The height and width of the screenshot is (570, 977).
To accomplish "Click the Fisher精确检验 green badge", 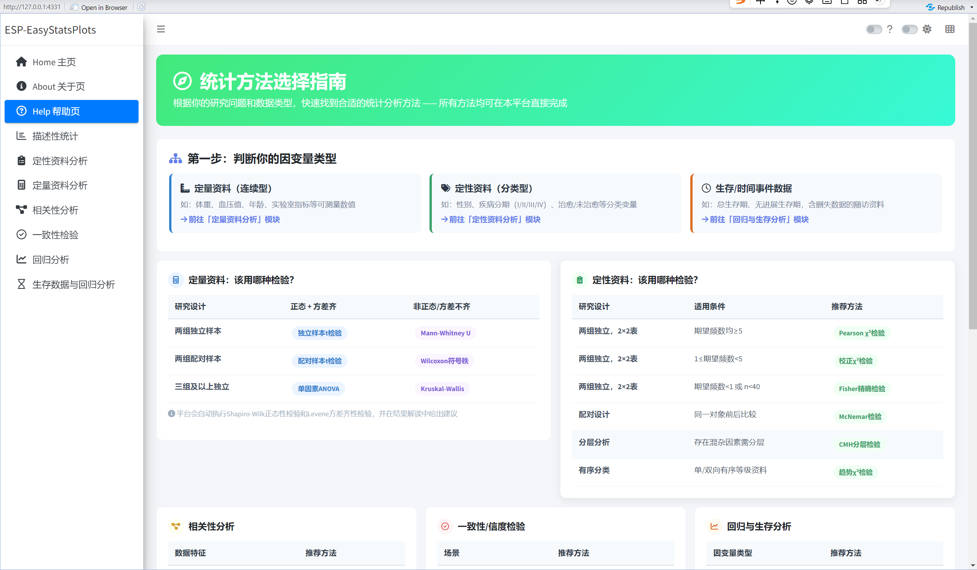I will (861, 389).
